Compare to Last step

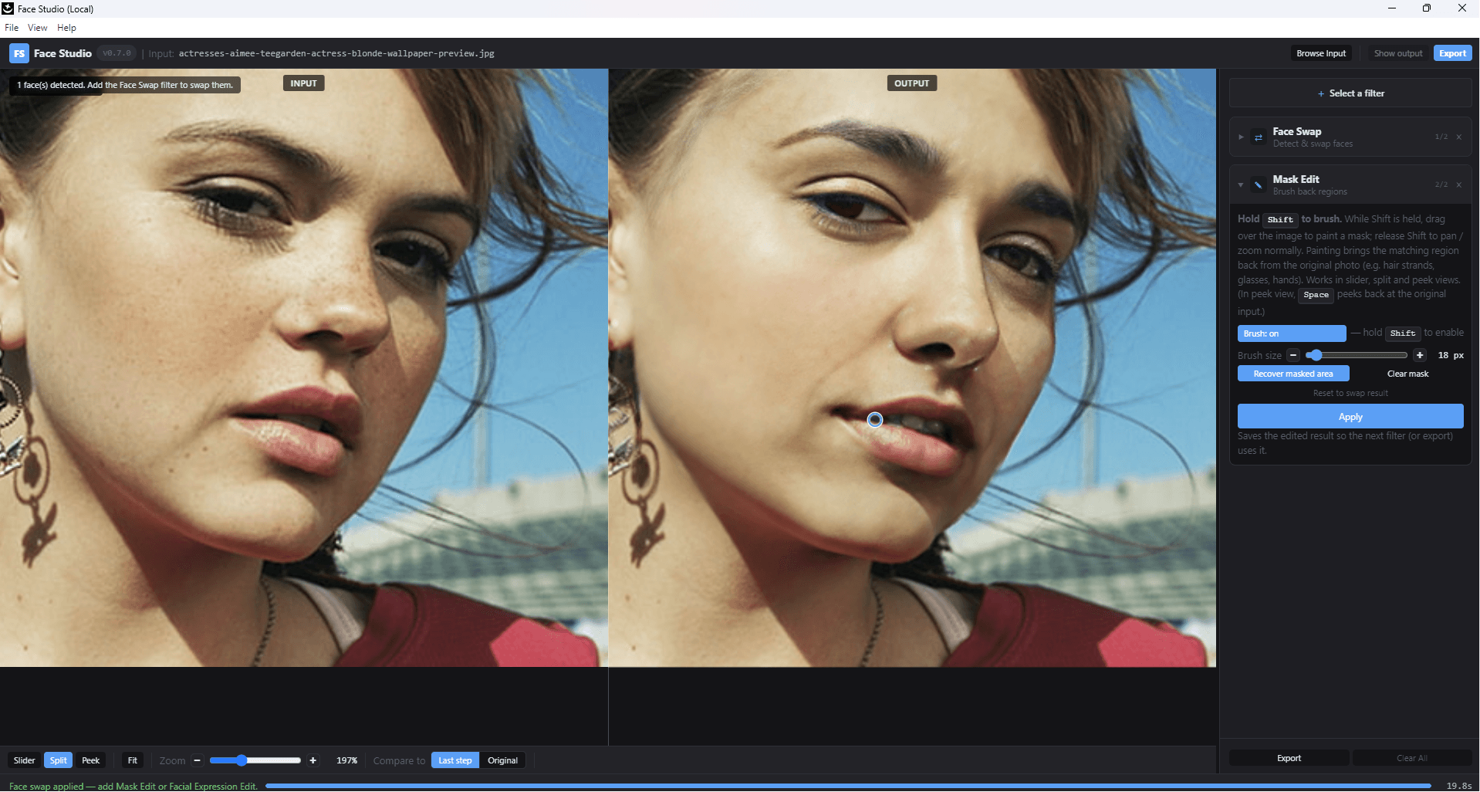click(455, 760)
